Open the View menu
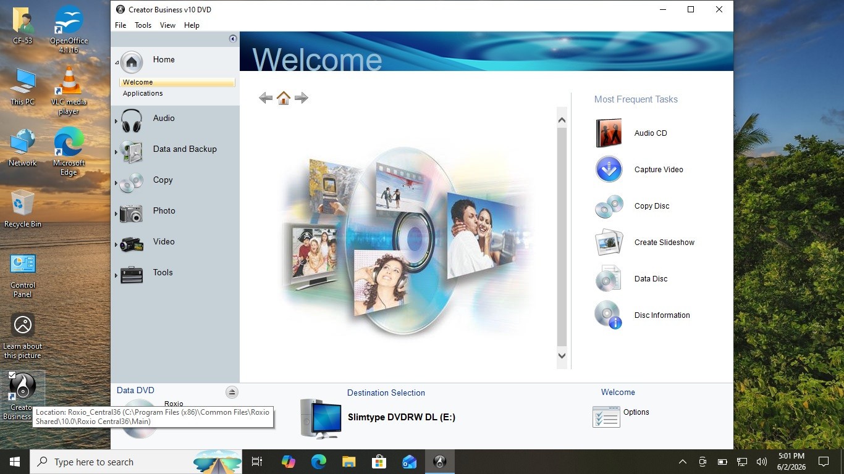 click(167, 25)
